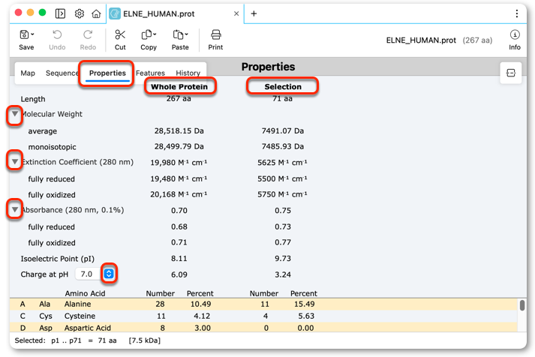Viewport: 535px width, 357px height.
Task: Open the Info panel
Action: [x=515, y=40]
